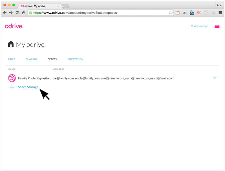Click the blue stamp extension icon
The image size is (225, 171).
pos(192,13)
